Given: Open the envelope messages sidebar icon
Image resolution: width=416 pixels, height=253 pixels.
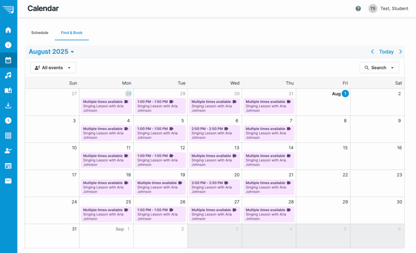Looking at the screenshot, I should tap(8, 181).
